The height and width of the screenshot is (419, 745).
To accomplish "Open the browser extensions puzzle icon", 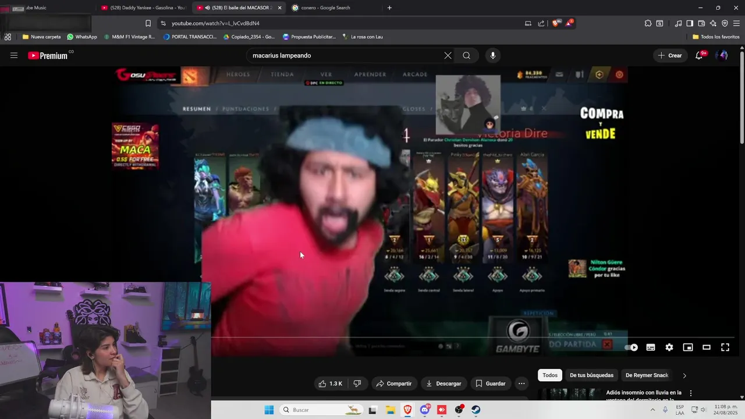I will [x=648, y=23].
